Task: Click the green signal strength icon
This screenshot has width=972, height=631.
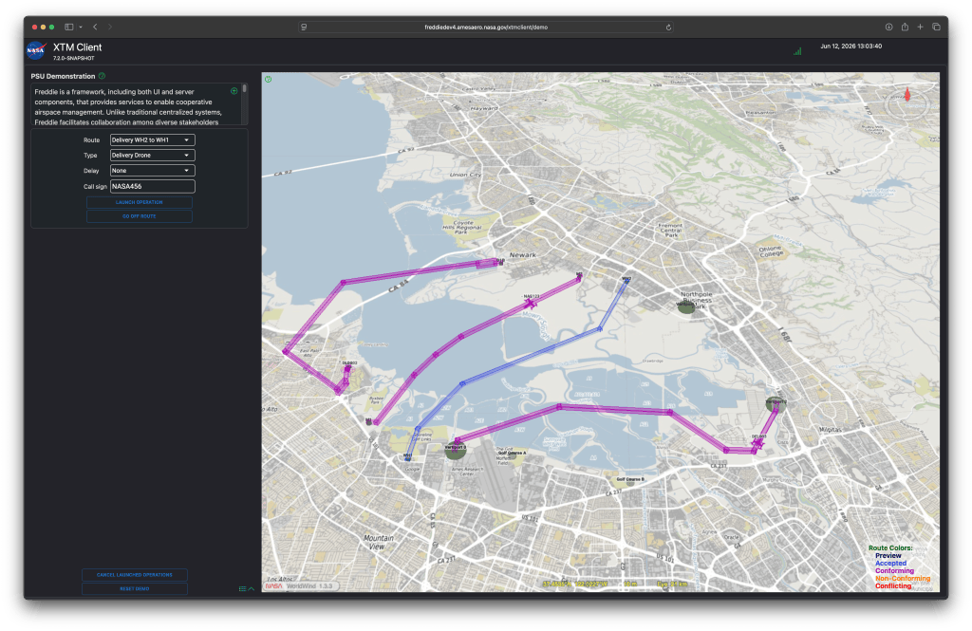Action: tap(797, 51)
